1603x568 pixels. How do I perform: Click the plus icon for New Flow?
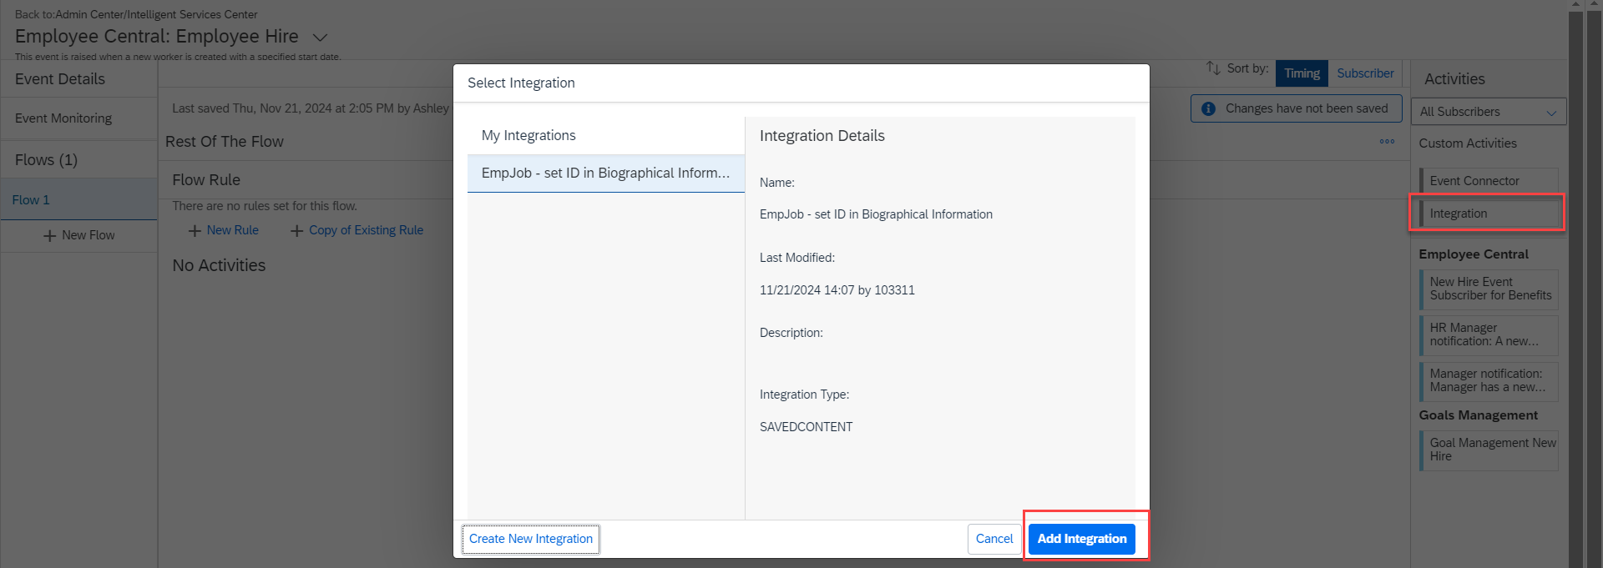pyautogui.click(x=49, y=236)
